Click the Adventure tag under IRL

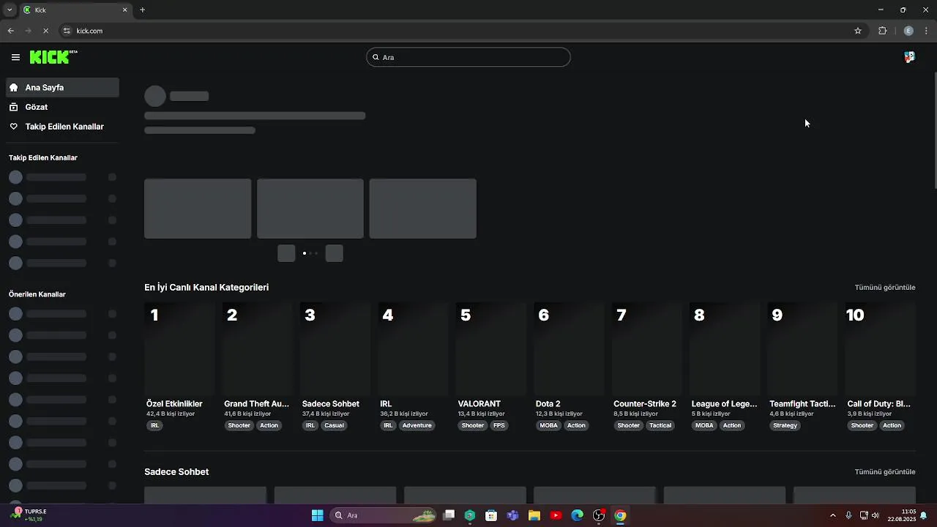coord(417,425)
